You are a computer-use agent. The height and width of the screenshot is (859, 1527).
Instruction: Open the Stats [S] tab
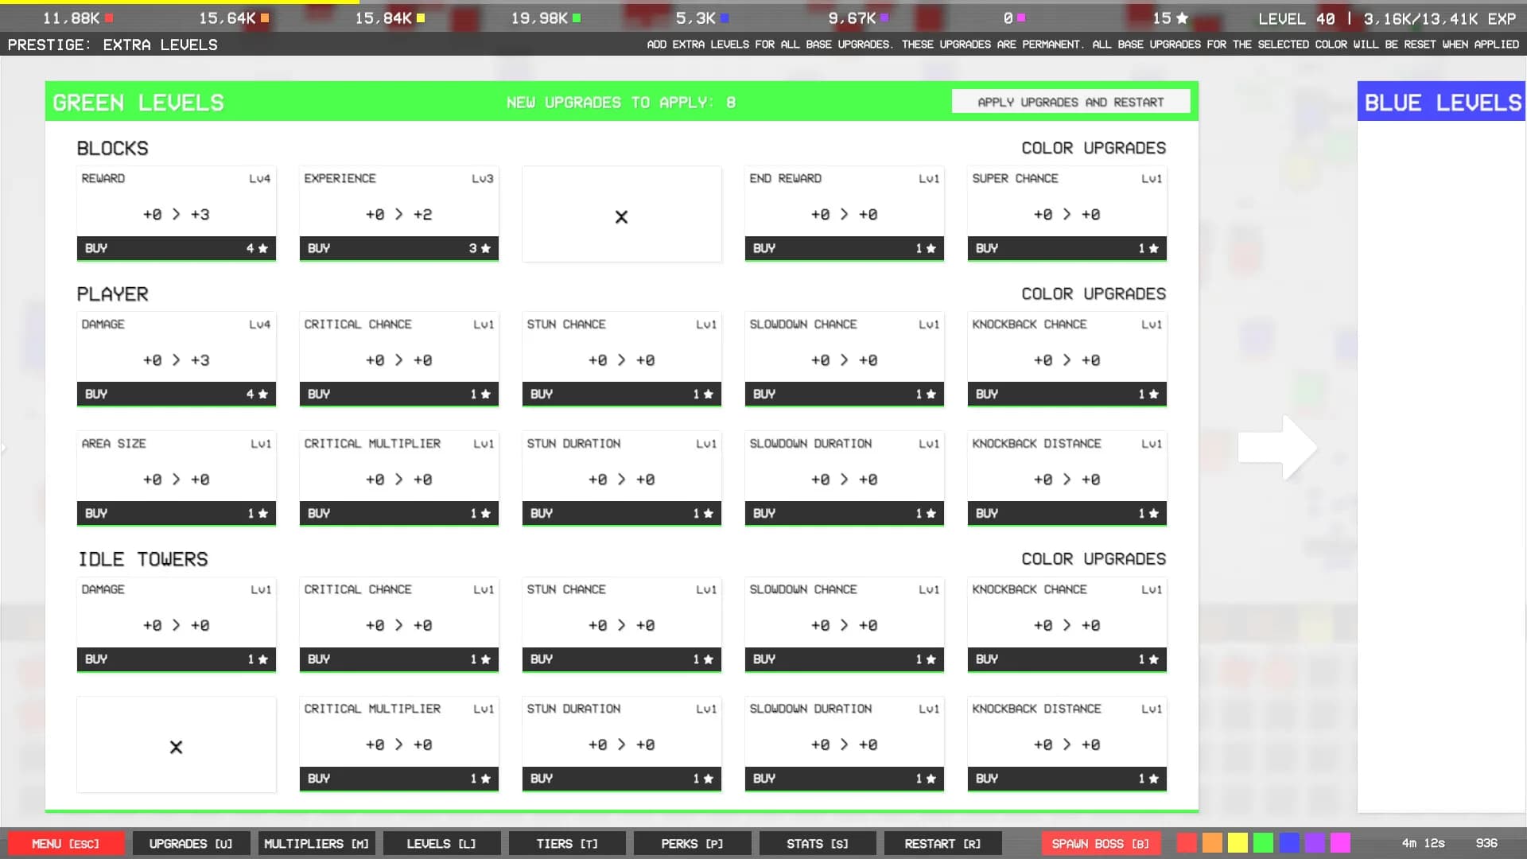pyautogui.click(x=818, y=844)
